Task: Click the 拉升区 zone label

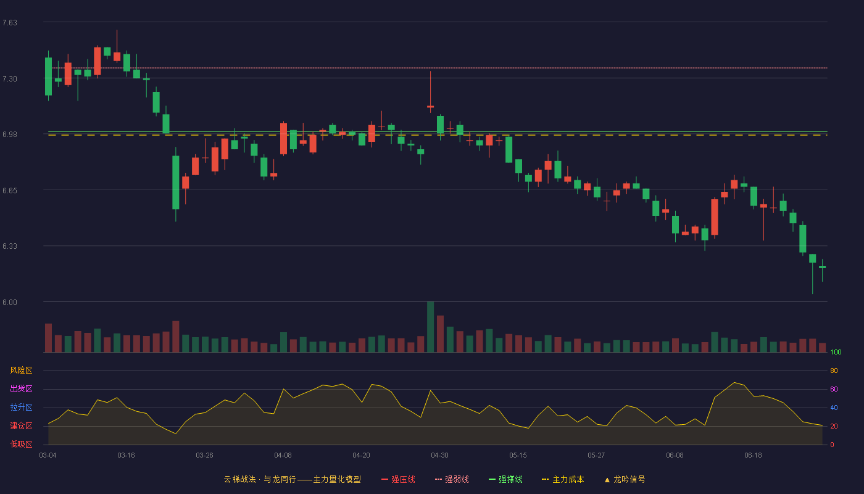Action: [21, 408]
